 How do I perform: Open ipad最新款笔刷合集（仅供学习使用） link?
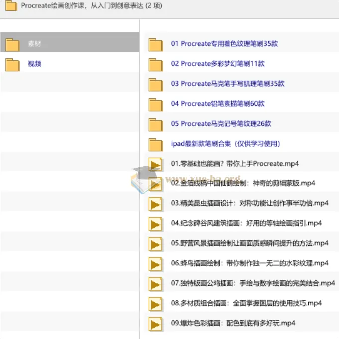(226, 143)
